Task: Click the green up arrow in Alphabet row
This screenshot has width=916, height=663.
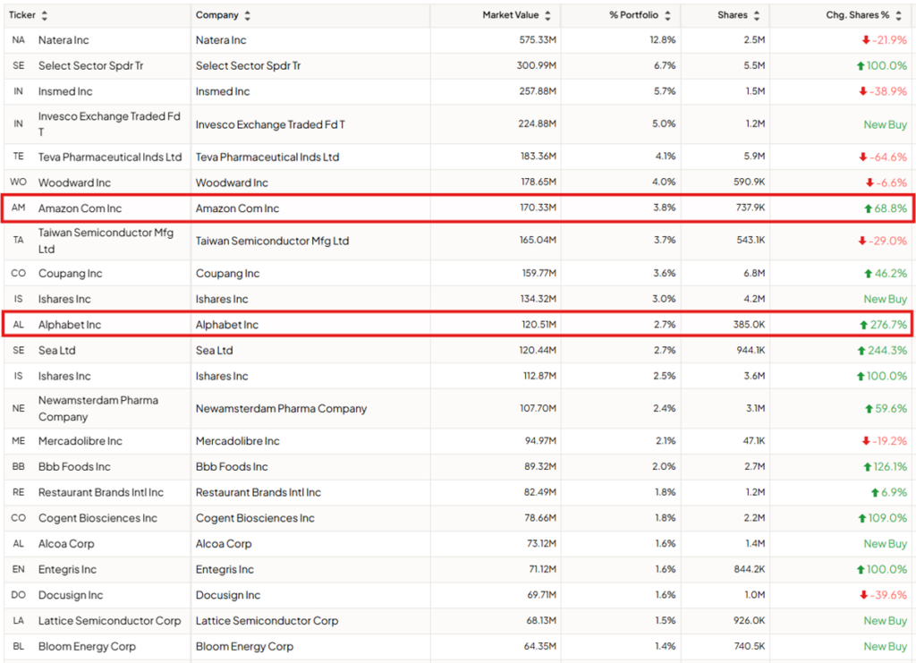Action: tap(862, 325)
